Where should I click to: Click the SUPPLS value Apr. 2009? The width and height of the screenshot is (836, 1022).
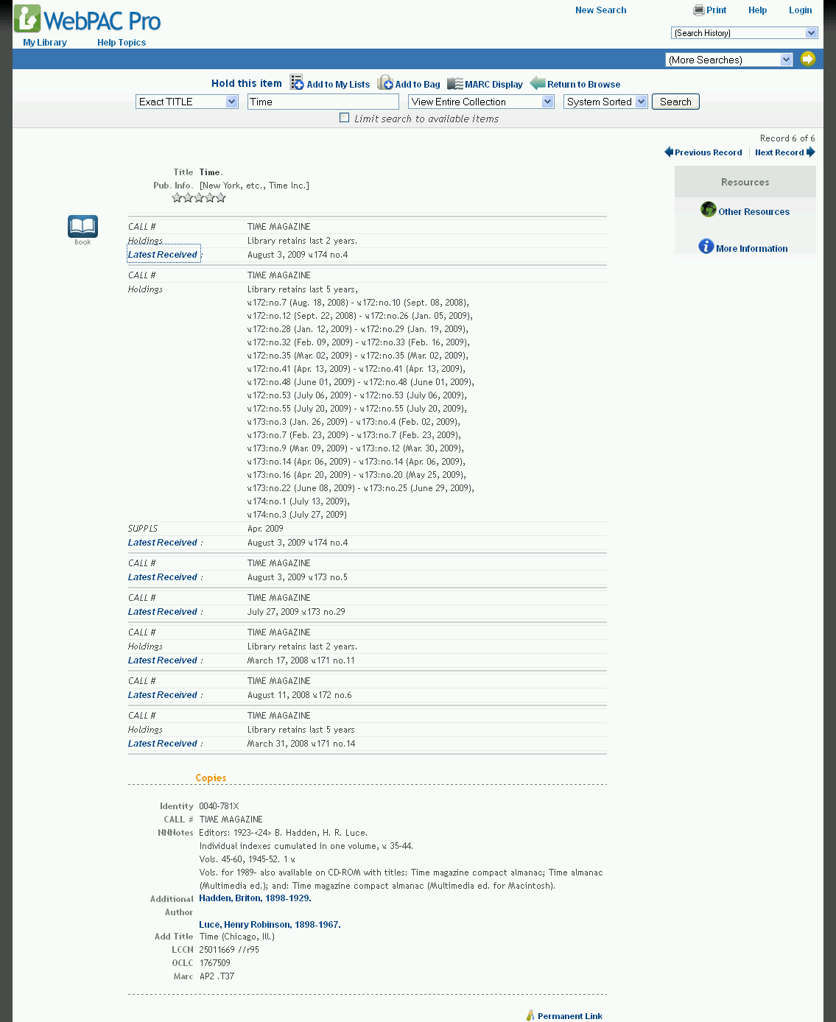[x=265, y=529]
